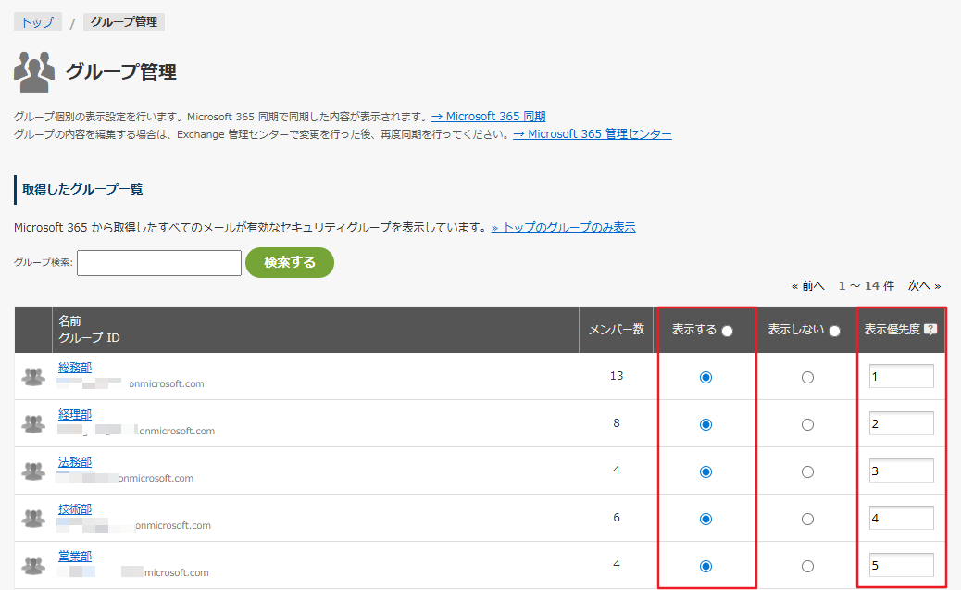Open the 総務部 group link

(75, 368)
